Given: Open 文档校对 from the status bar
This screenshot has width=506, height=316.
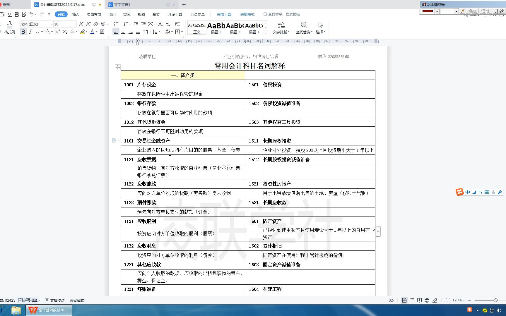Looking at the screenshot, I should click(56, 300).
